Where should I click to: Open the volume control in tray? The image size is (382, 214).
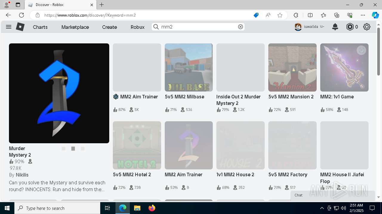343,208
